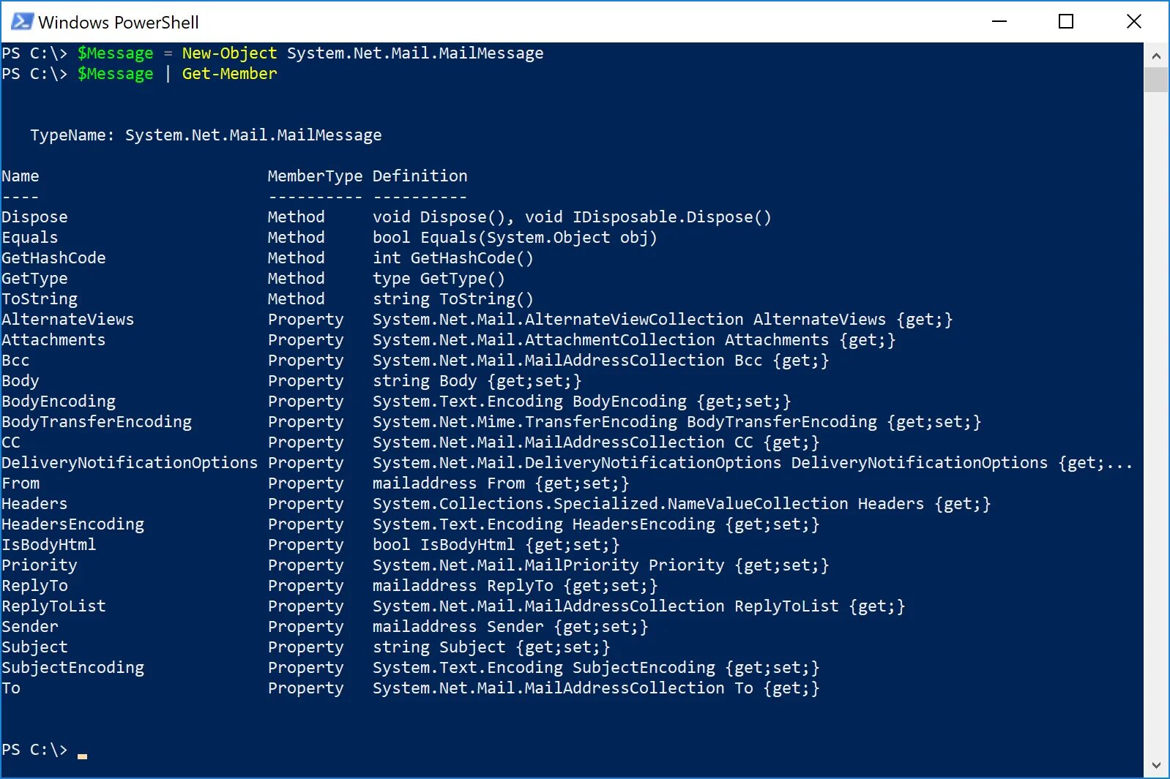Click the TypeName System.Net.Mail.MailMessage line
The width and height of the screenshot is (1170, 779).
206,135
